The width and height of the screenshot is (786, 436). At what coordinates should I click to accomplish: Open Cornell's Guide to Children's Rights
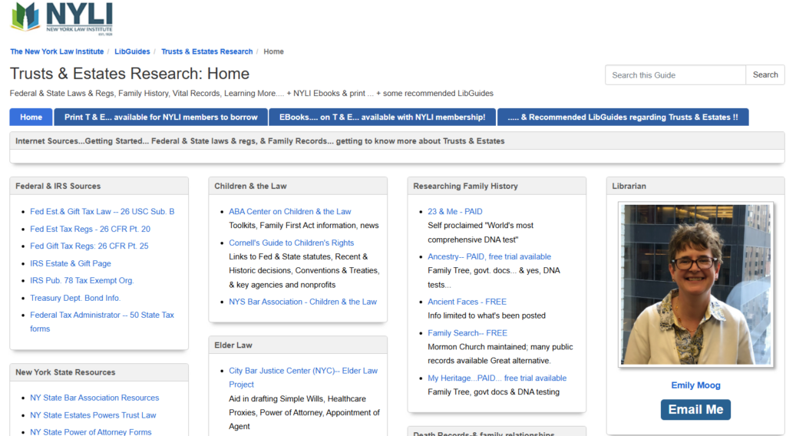pyautogui.click(x=291, y=243)
